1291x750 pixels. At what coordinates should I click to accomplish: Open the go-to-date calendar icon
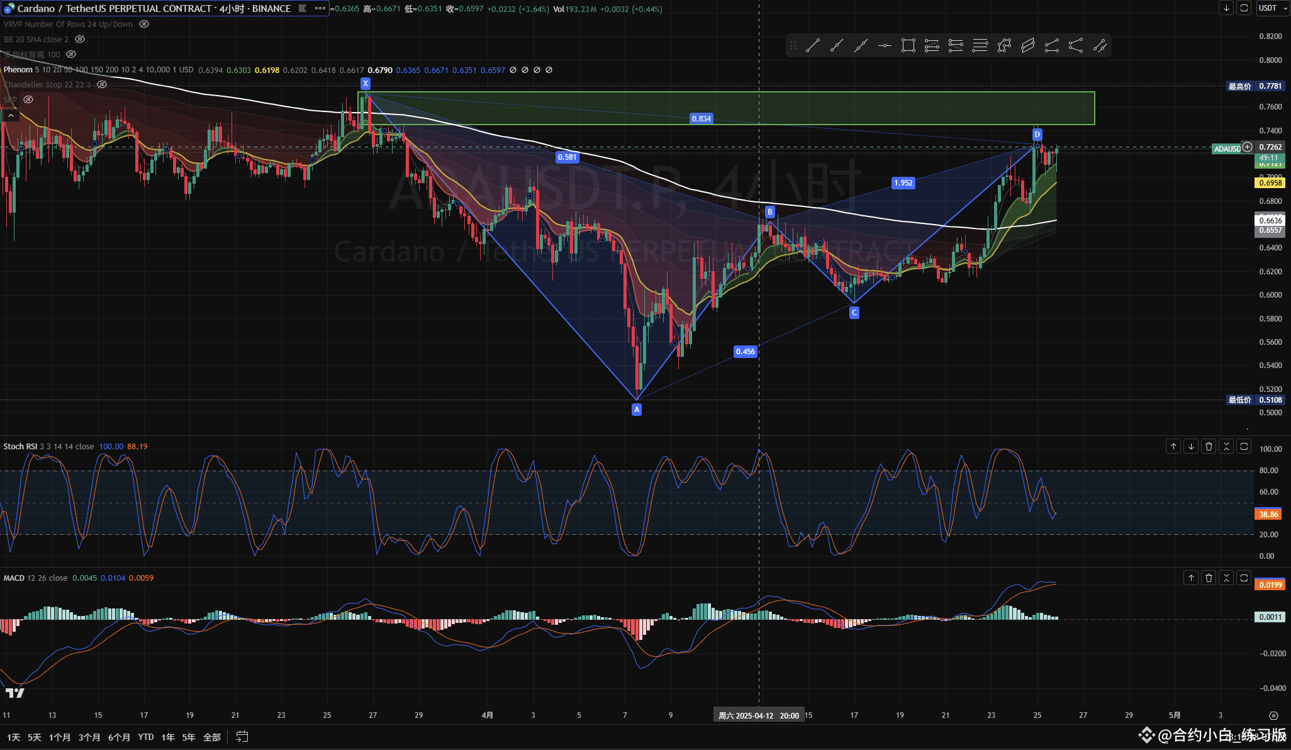(x=242, y=737)
